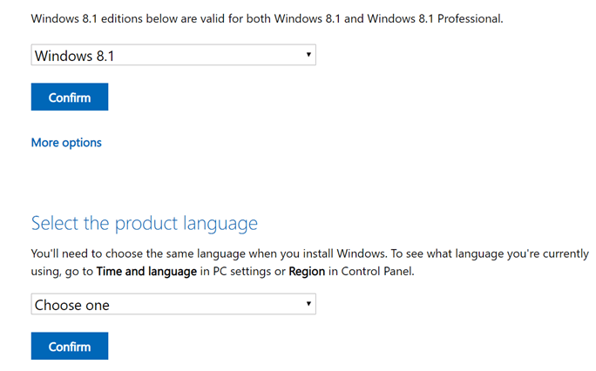
Task: Click the Confirm label below the edition dropdown
Action: 70,98
